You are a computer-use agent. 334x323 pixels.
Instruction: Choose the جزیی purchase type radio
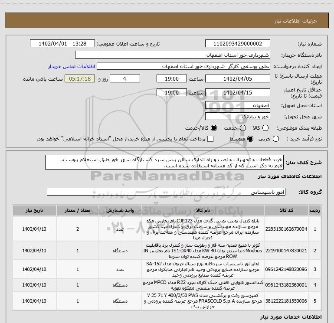pyautogui.click(x=276, y=139)
